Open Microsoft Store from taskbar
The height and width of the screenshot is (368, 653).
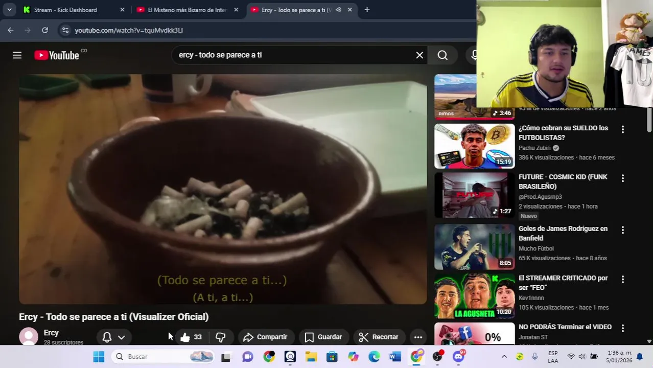tap(332, 357)
